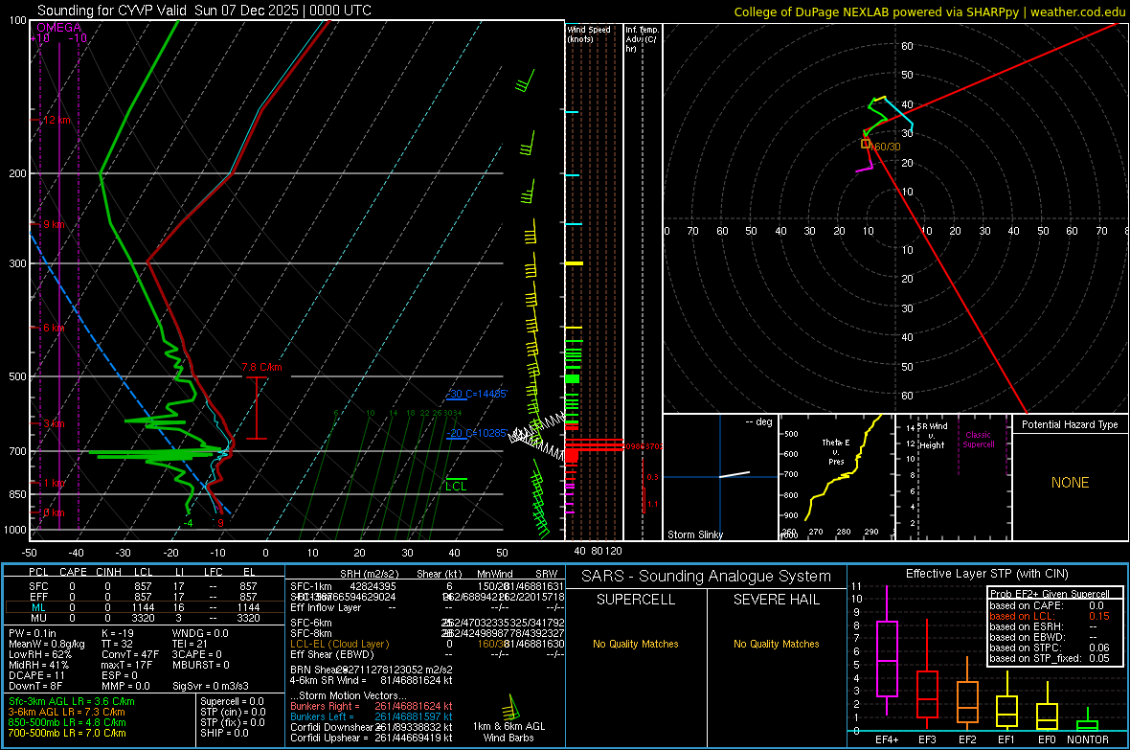The width and height of the screenshot is (1130, 750).
Task: Select the 160/30 hodograph label
Action: 887,148
